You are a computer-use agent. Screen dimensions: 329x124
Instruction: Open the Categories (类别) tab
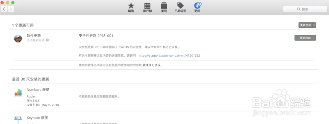click(x=164, y=8)
